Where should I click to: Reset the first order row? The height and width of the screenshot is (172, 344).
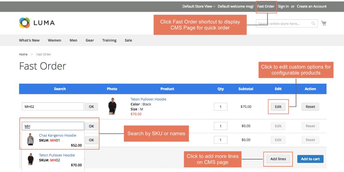[310, 107]
